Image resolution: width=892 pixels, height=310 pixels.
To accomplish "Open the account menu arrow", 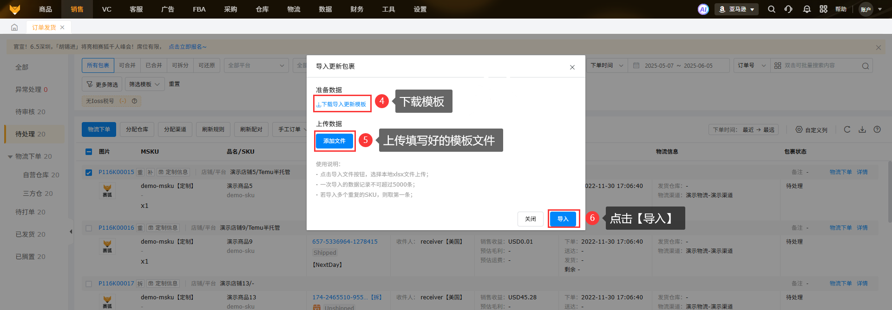I will (x=880, y=9).
